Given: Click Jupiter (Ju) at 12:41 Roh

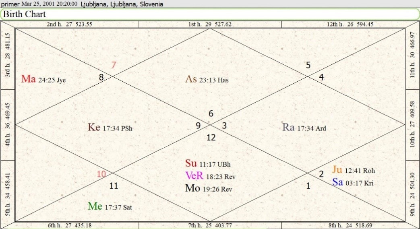Looking at the screenshot, I should coord(337,170).
